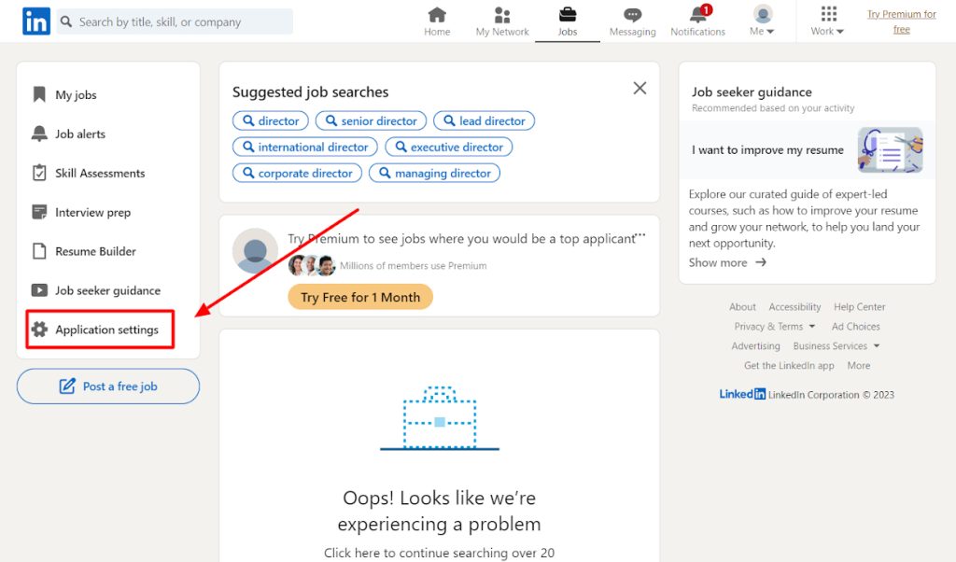Click the Try Free for 1 Month button
The width and height of the screenshot is (956, 562).
point(360,296)
